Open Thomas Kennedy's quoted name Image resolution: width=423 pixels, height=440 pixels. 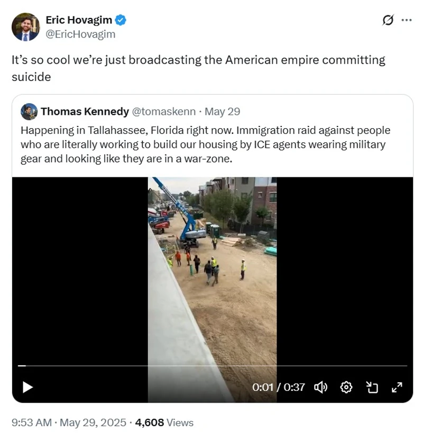tap(85, 112)
